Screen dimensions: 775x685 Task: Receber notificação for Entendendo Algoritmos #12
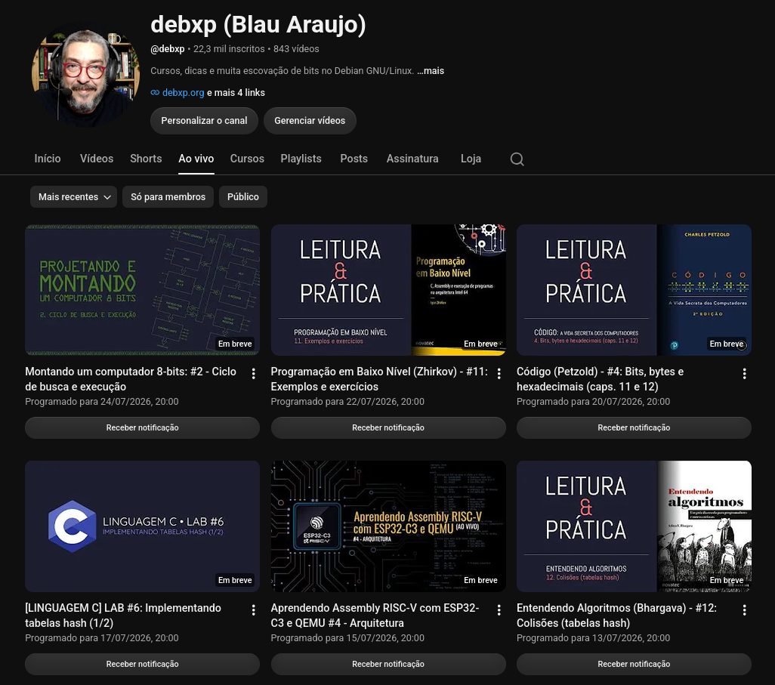pos(634,664)
